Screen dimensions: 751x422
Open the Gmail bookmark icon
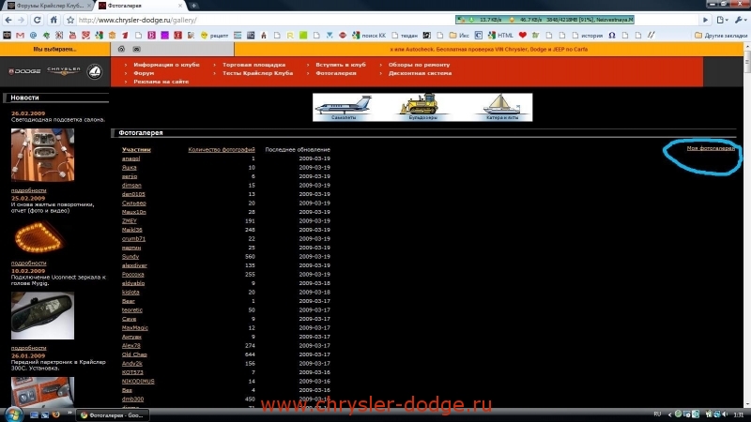click(20, 36)
